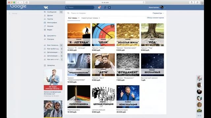Viewport: 211px width, 118px height.
Task: Click Константин's profile avatar in the header
Action: 162,8
